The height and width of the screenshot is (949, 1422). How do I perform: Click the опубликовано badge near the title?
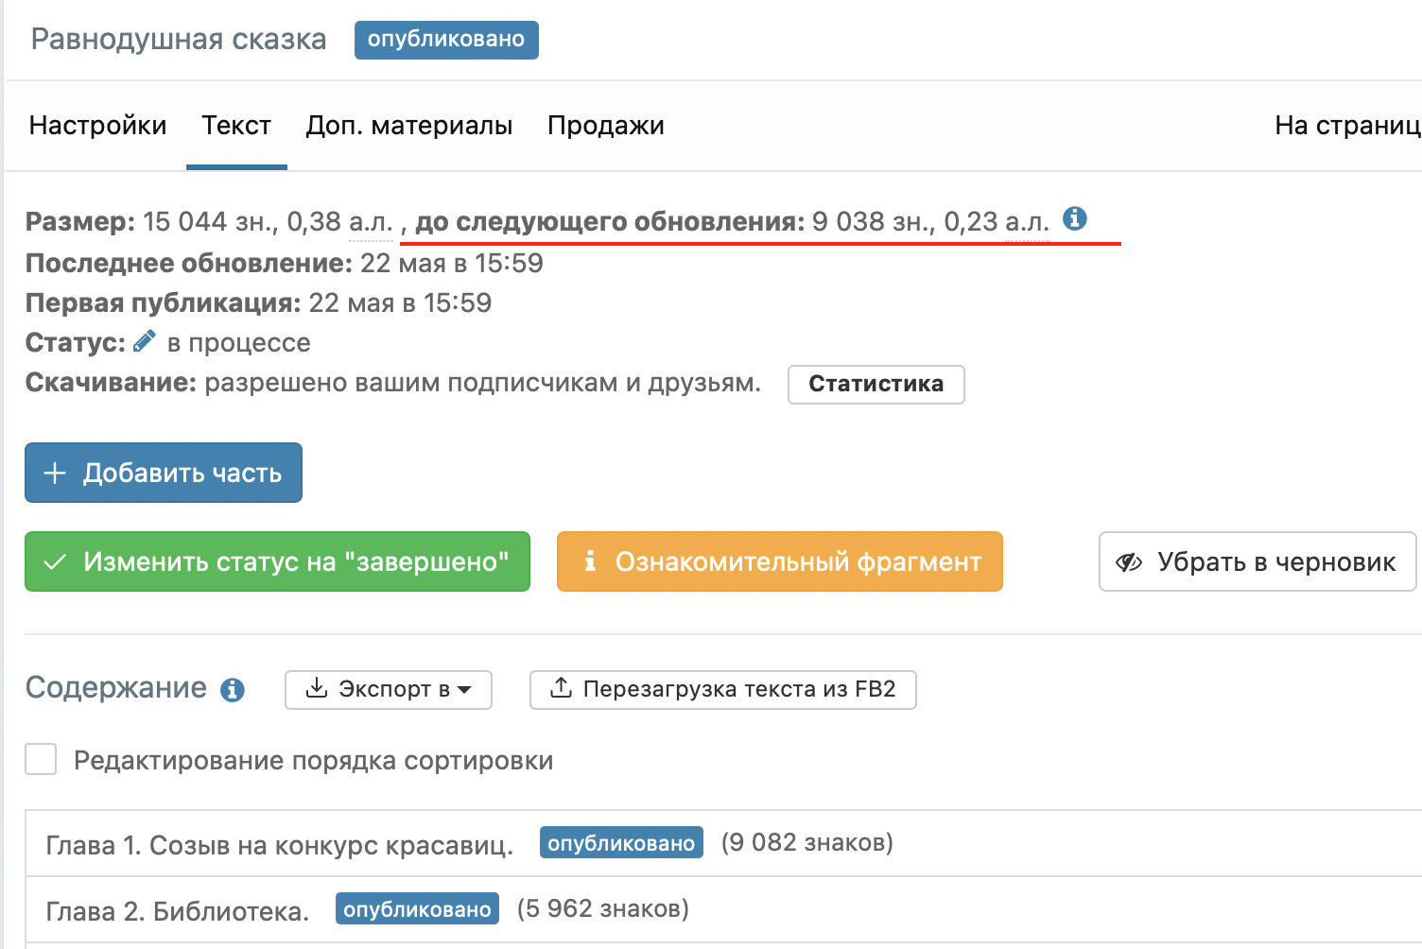[x=446, y=40]
